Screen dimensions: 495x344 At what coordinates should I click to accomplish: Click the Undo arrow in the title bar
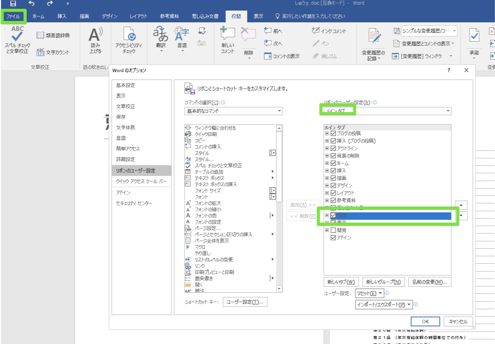click(x=31, y=4)
